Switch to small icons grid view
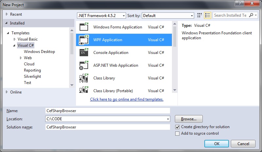 pos(199,15)
